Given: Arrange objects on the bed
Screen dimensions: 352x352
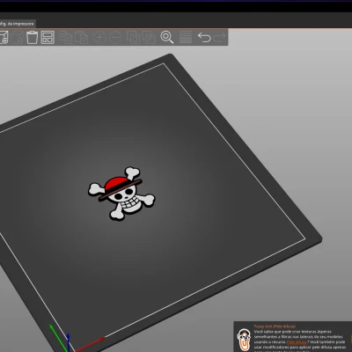Looking at the screenshot, I should (x=48, y=37).
